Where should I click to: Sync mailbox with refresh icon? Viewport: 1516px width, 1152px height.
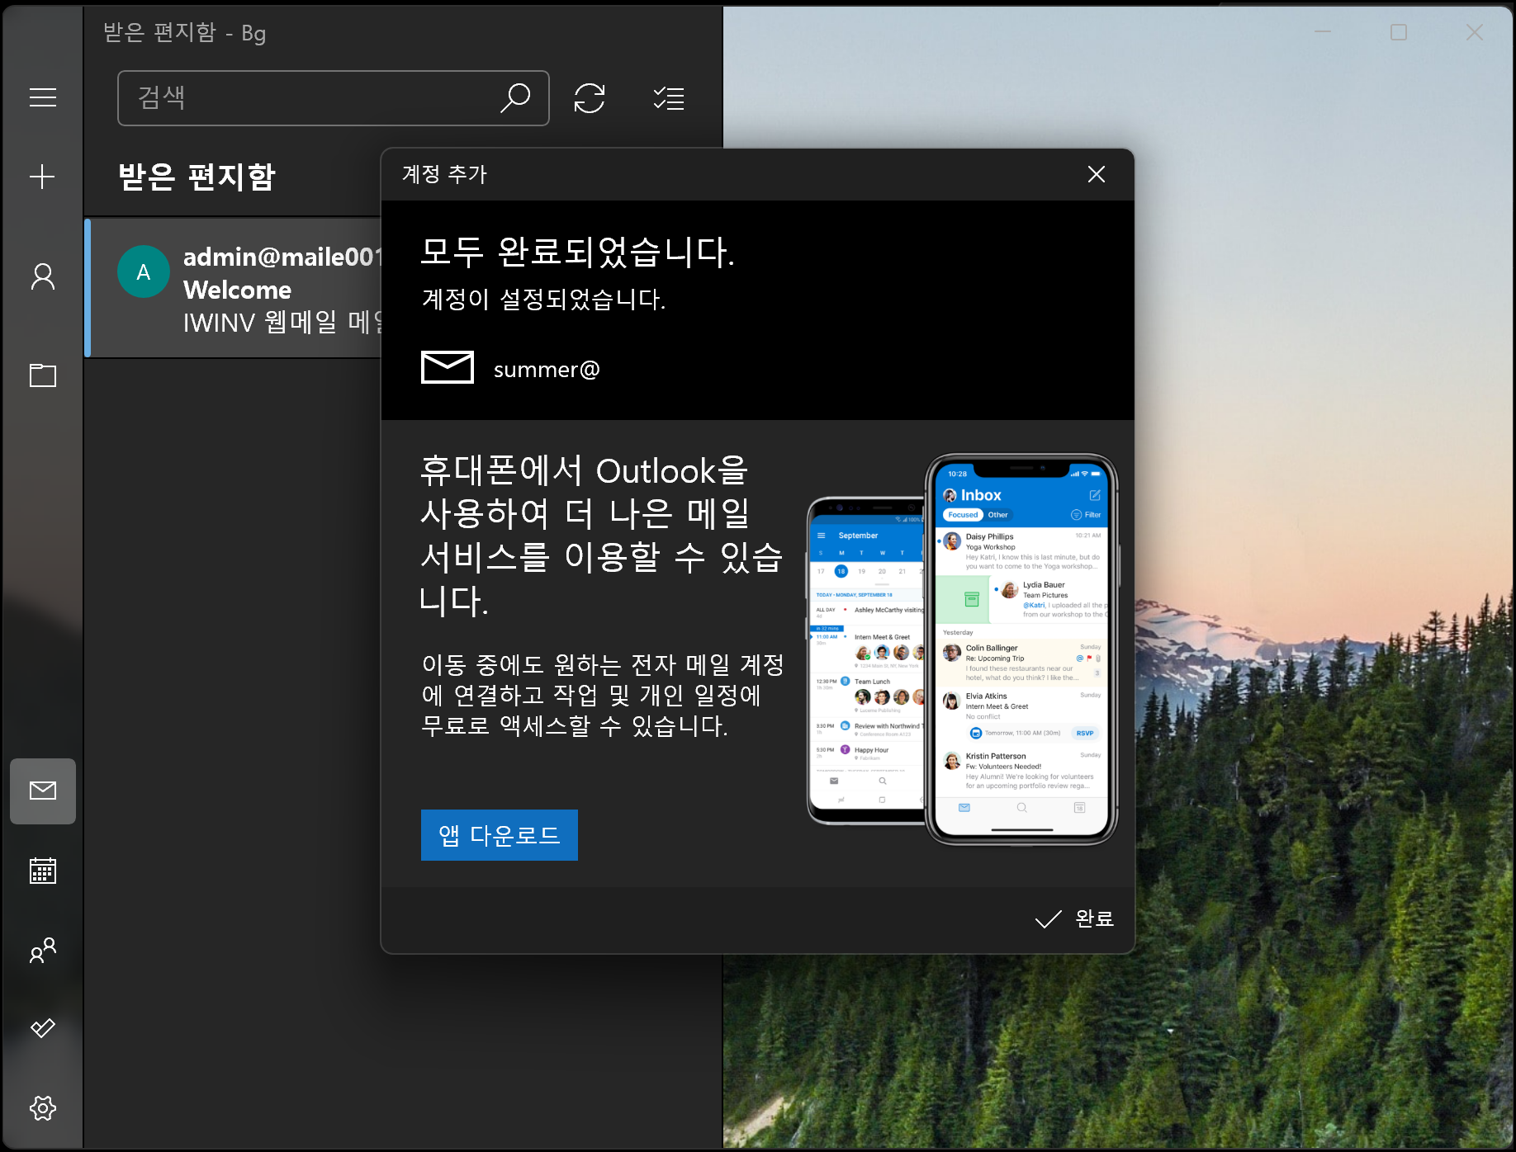tap(590, 98)
